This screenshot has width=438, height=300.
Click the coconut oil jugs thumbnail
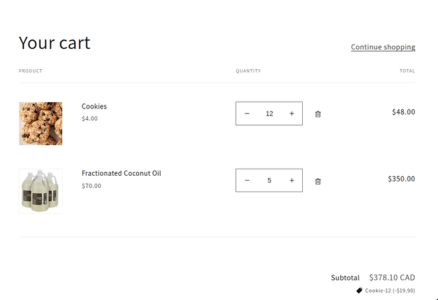(x=41, y=191)
